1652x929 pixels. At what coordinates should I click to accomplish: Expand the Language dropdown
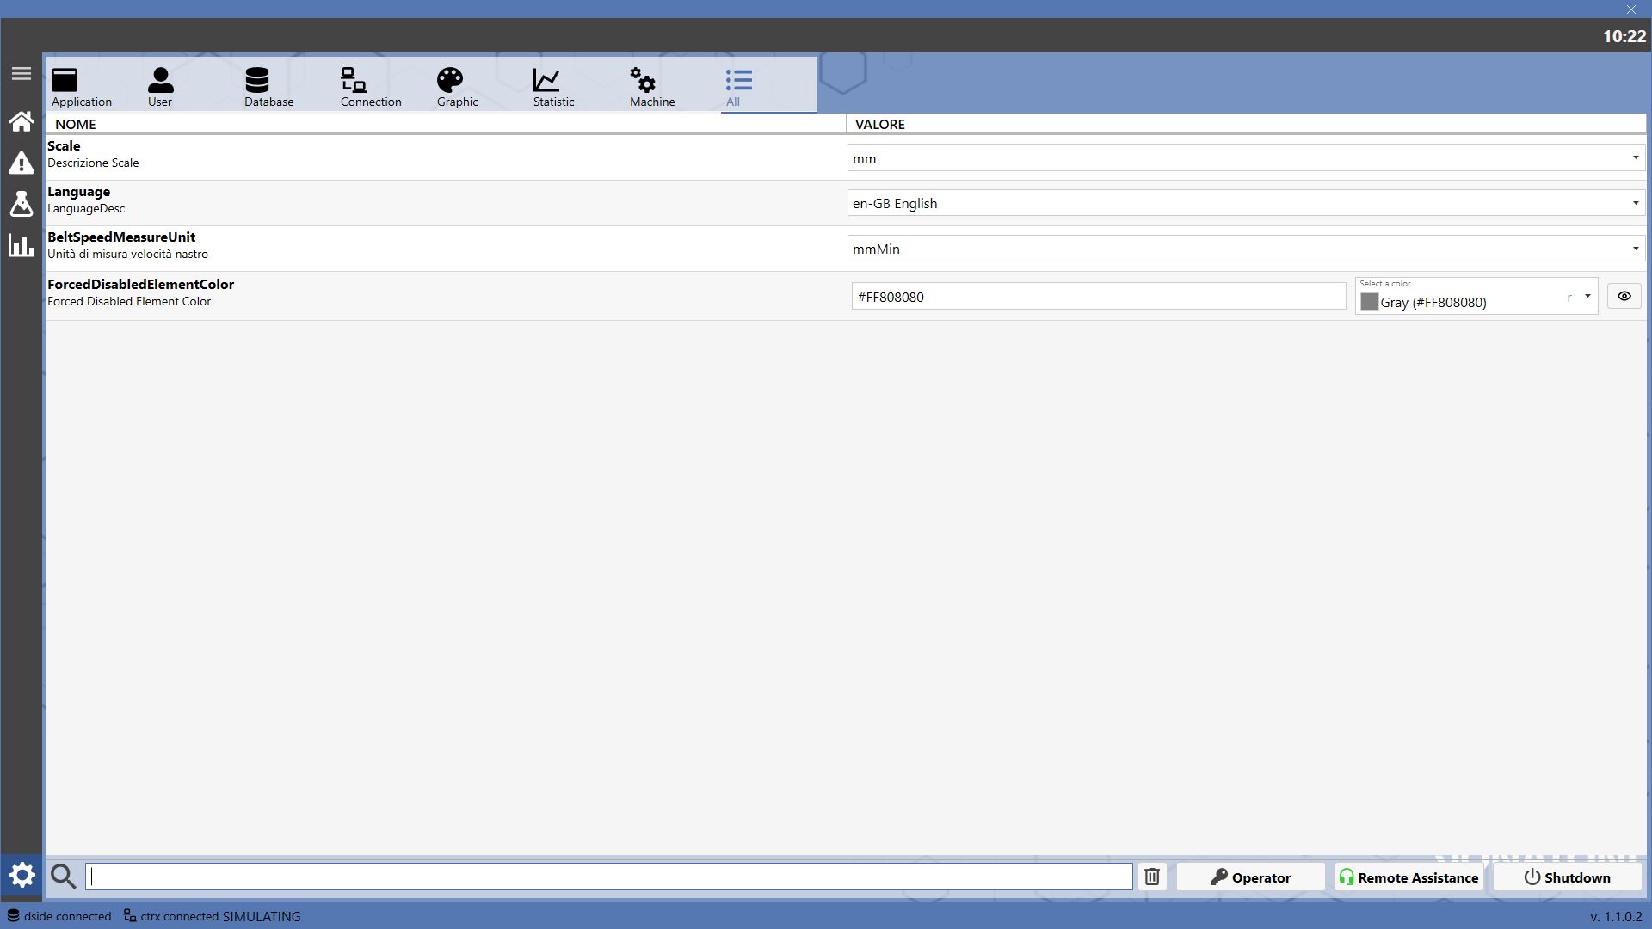coord(1246,203)
